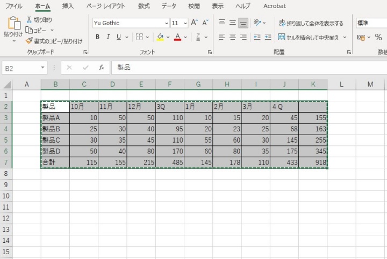The image size is (387, 259).
Task: Click the Cut (切り取り) scissors icon
Action: pyautogui.click(x=29, y=20)
